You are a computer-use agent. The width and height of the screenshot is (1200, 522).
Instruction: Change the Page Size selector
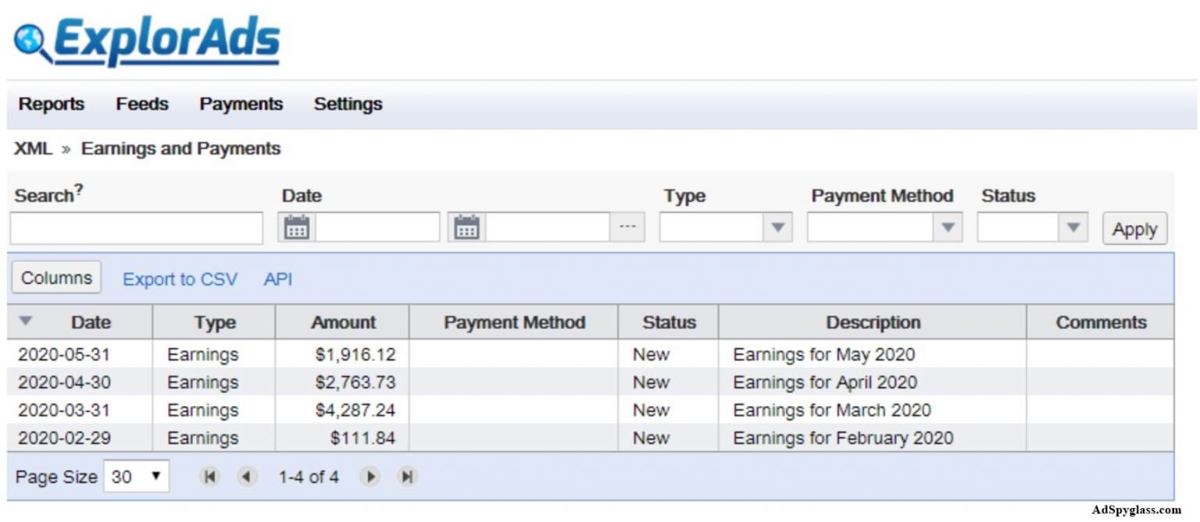click(x=137, y=476)
